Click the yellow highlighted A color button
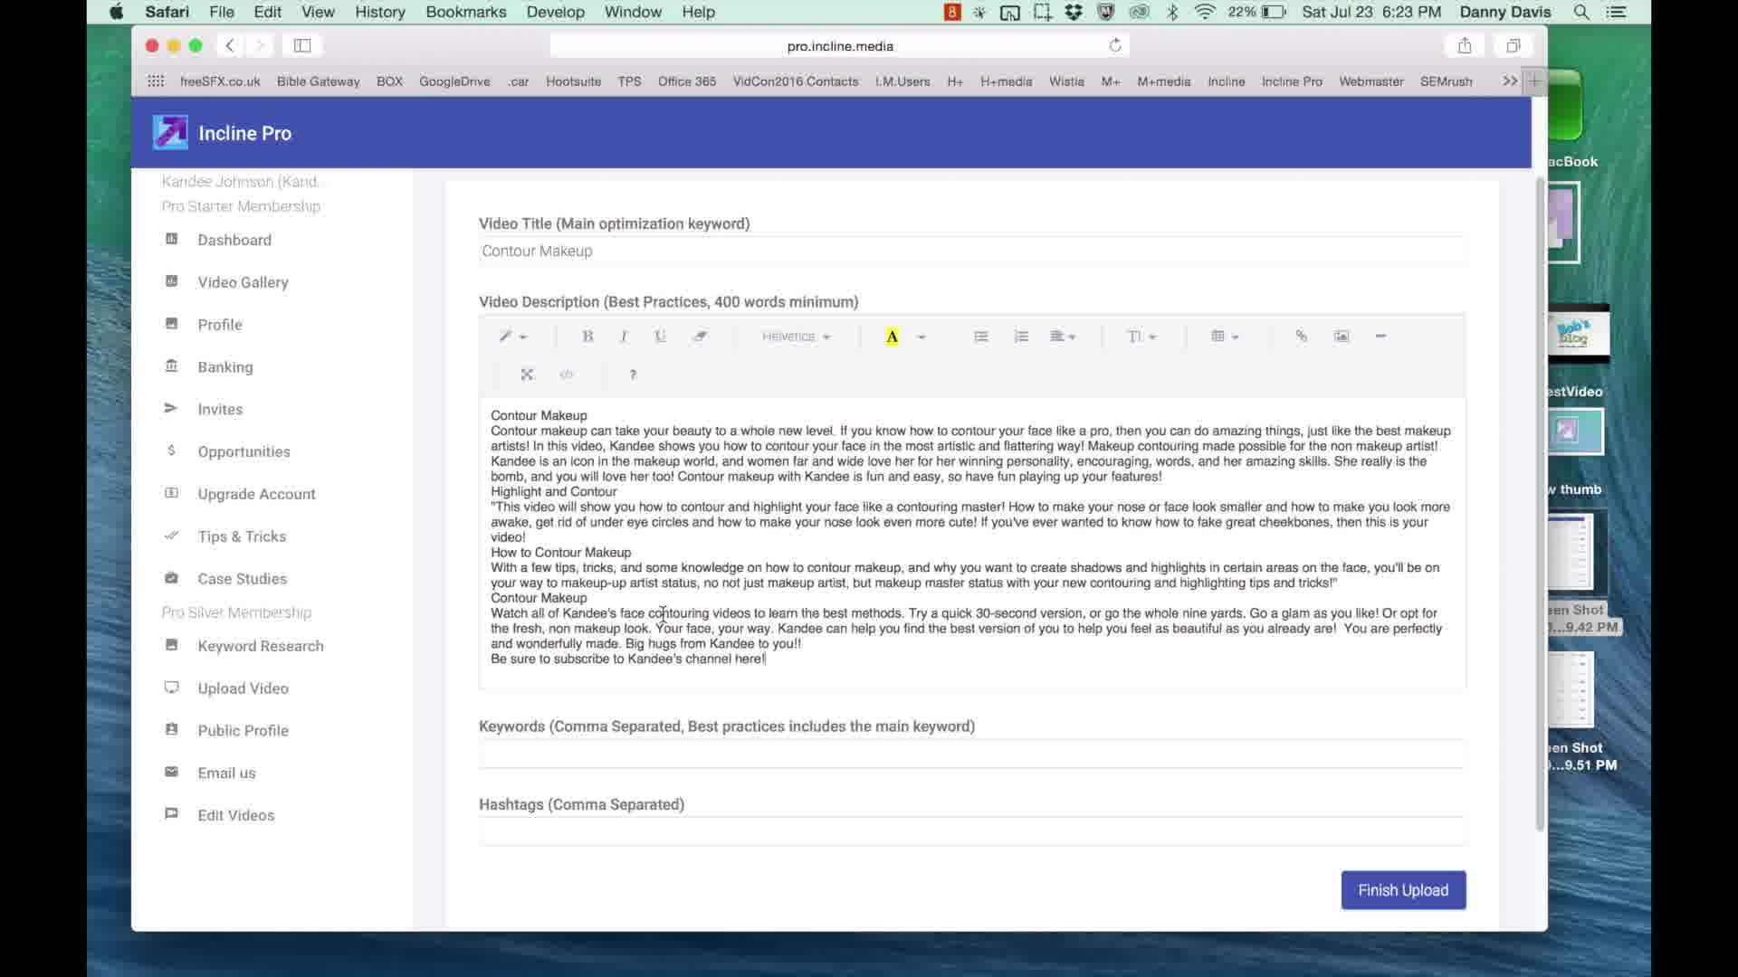This screenshot has height=977, width=1738. [x=892, y=337]
